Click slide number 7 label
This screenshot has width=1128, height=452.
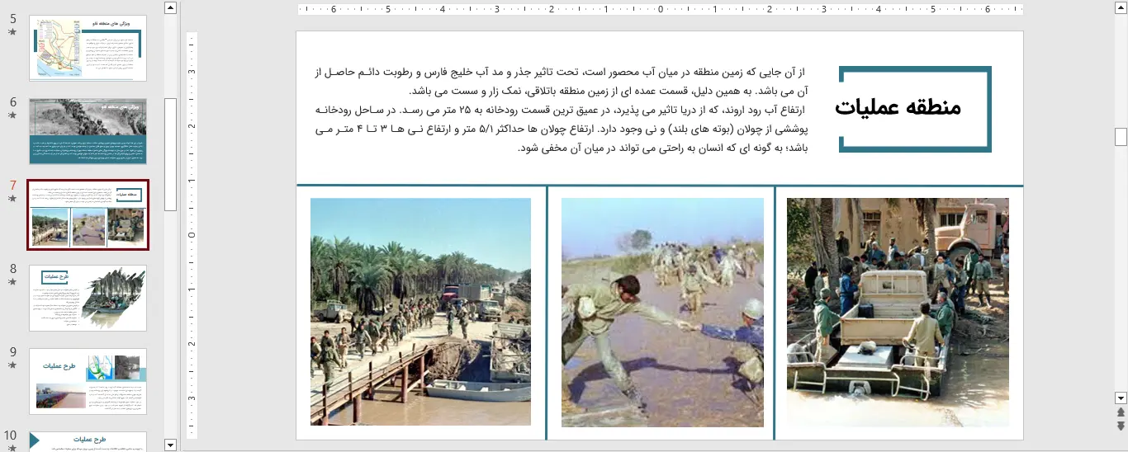pyautogui.click(x=12, y=185)
